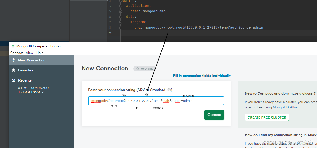Click the CREATE FREE CLUSTER button
Image resolution: width=317 pixels, height=148 pixels.
pyautogui.click(x=267, y=117)
